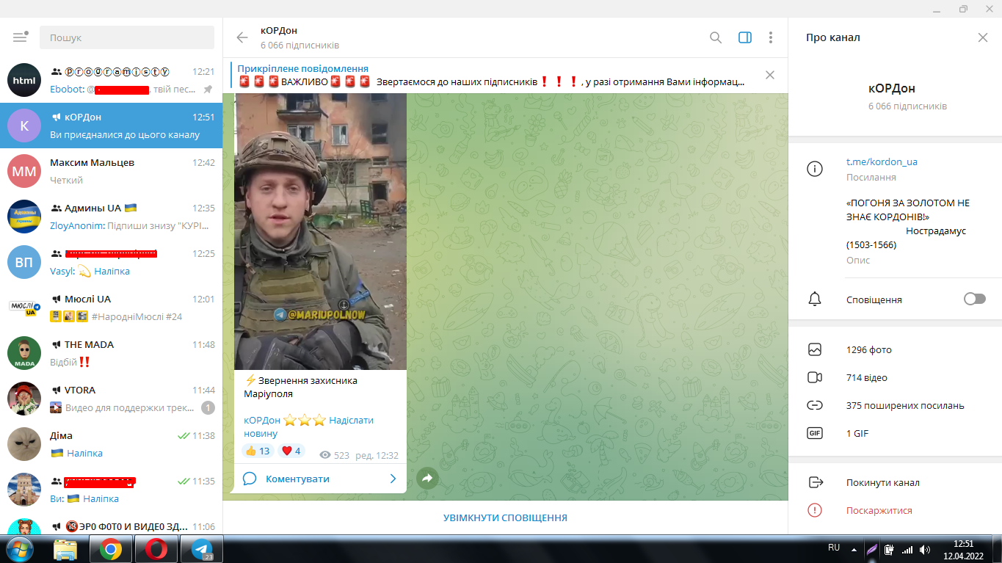Open the hamburger main menu
Viewport: 1002px width, 563px height.
20,37
